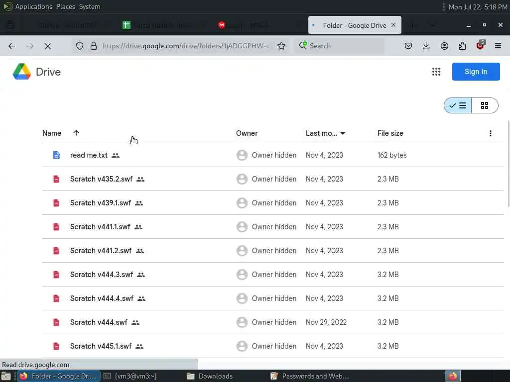This screenshot has width=510, height=382.
Task: Click the red file icon of Scratch v444.swf
Action: (x=56, y=322)
